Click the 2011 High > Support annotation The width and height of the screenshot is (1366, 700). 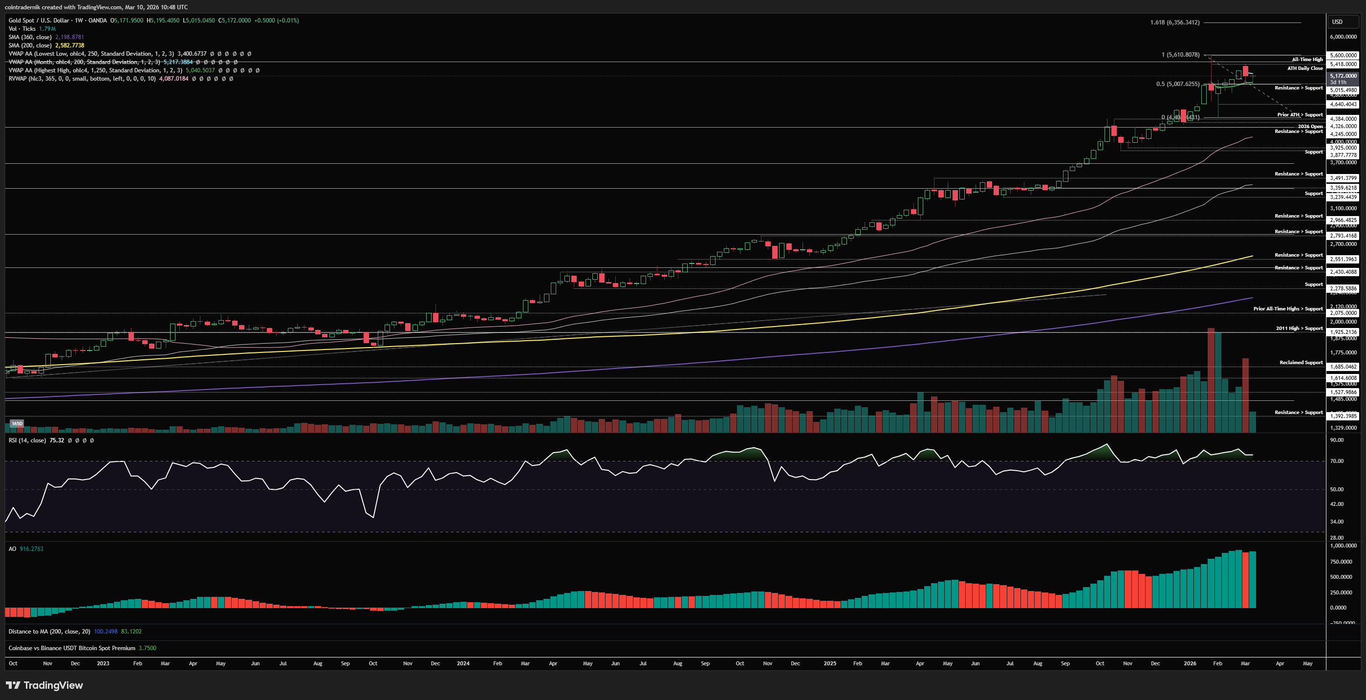[x=1299, y=328]
